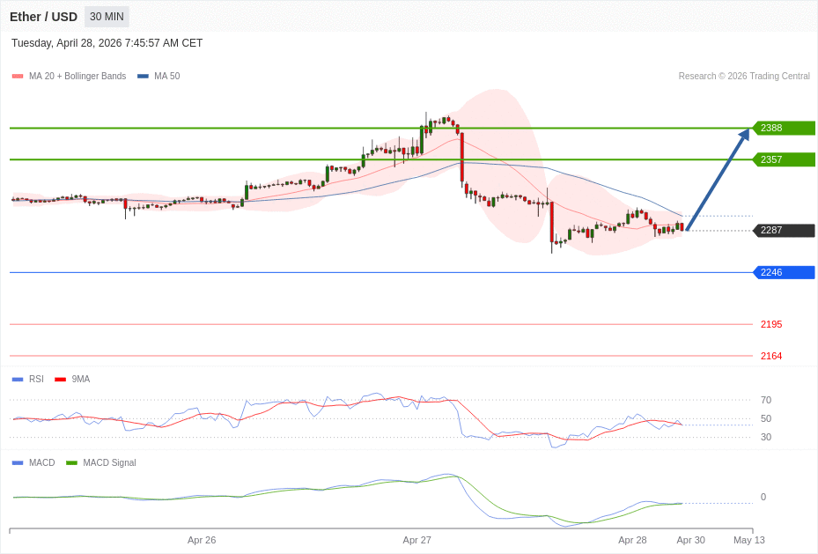Viewport: 818px width, 554px height.
Task: Click the blue 2246 pivot price tag
Action: tap(784, 273)
